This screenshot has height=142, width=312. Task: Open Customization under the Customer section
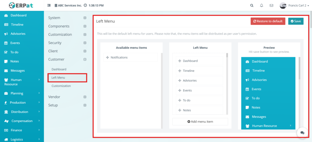61,86
